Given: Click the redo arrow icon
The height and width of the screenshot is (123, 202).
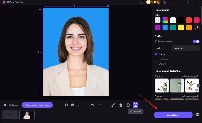Looking at the screenshot, I should (99, 105).
